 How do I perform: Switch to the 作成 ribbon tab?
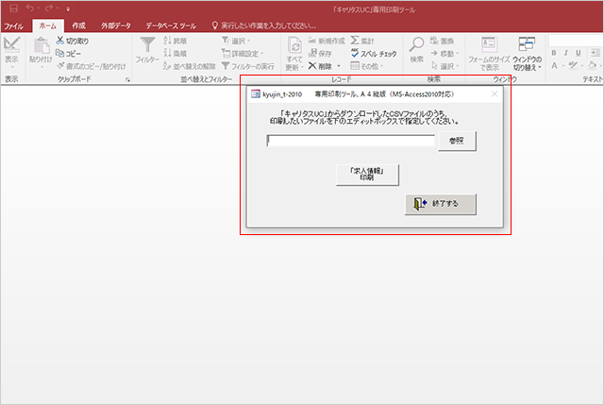point(78,25)
